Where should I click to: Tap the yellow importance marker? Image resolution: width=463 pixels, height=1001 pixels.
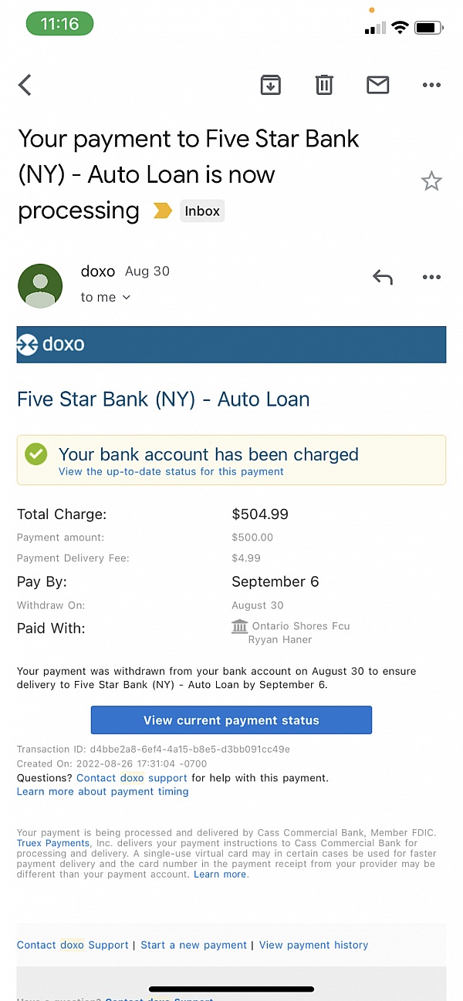[162, 211]
